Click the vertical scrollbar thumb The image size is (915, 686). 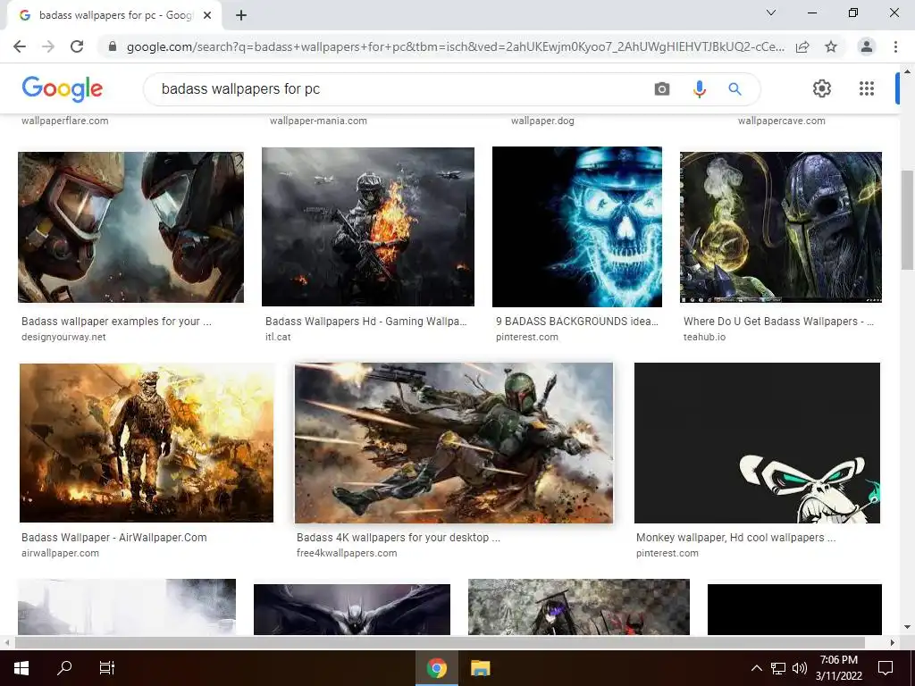click(x=907, y=220)
